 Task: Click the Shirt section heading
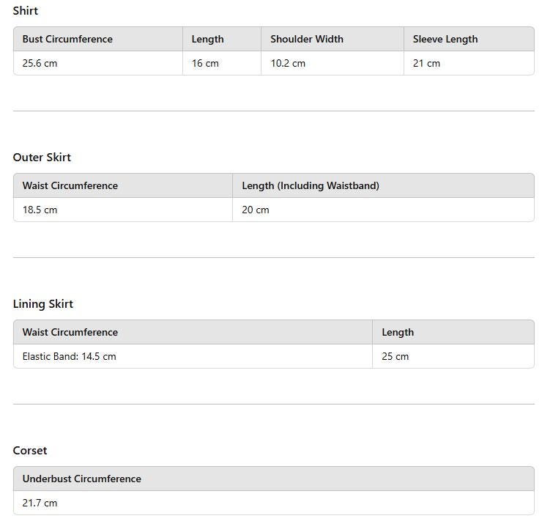tap(26, 11)
